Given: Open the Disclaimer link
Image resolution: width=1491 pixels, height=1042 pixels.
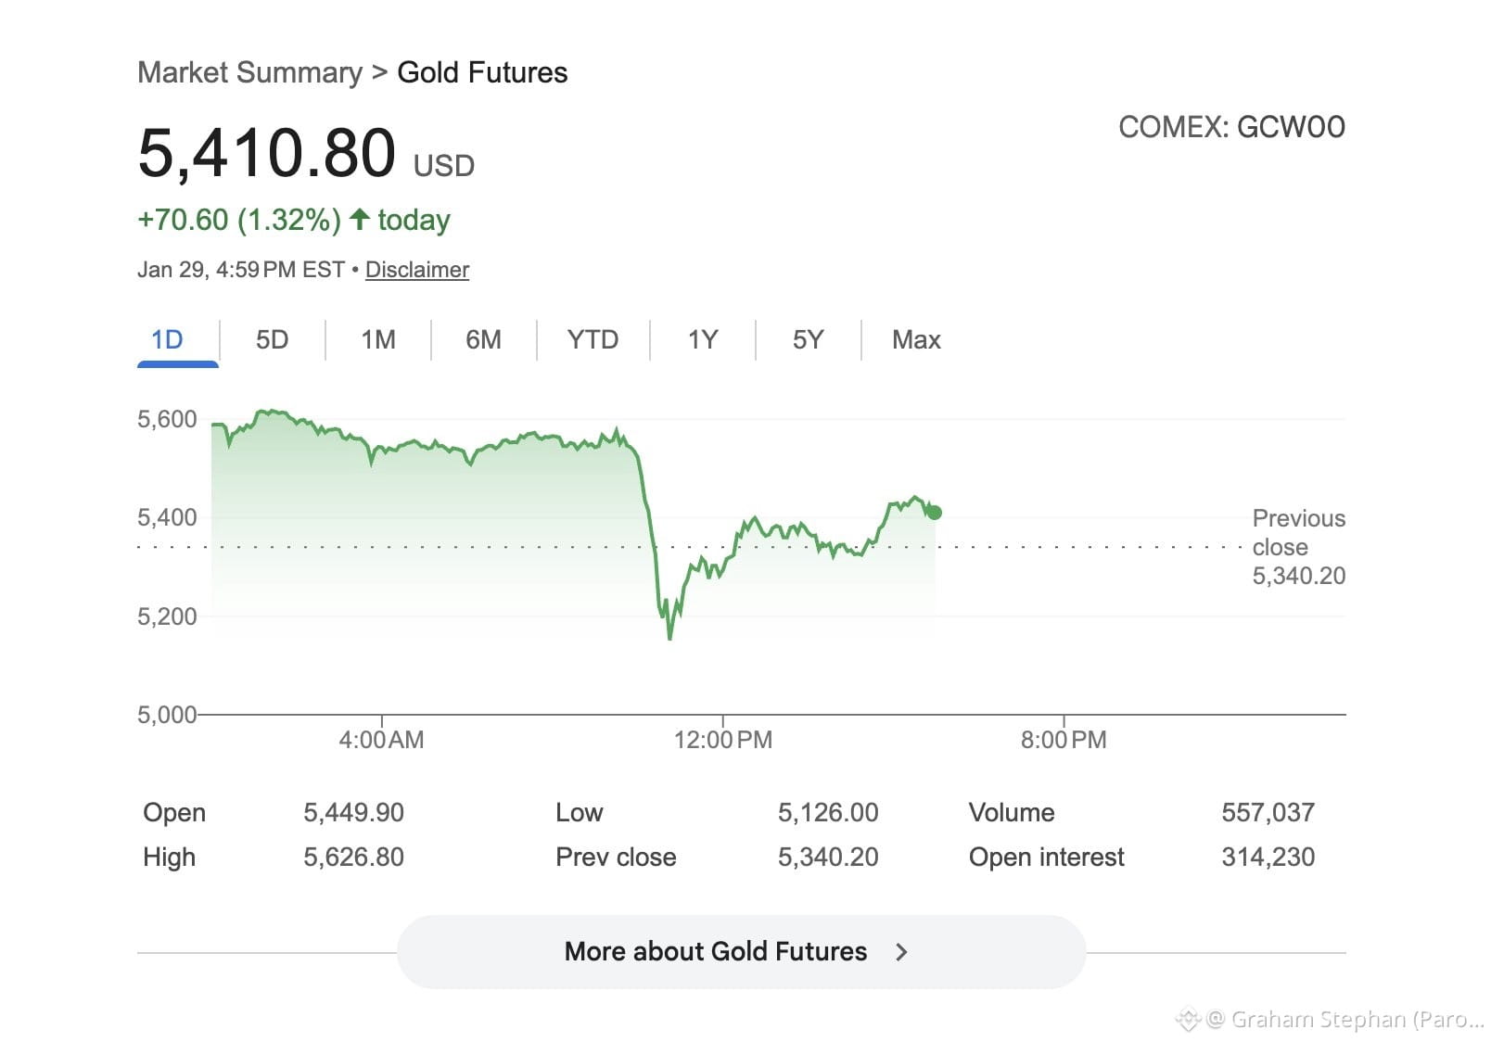Looking at the screenshot, I should [x=417, y=270].
